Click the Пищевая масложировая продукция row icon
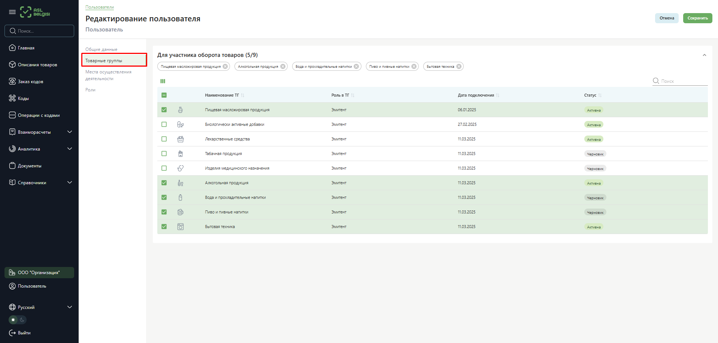718x343 pixels. coord(181,110)
